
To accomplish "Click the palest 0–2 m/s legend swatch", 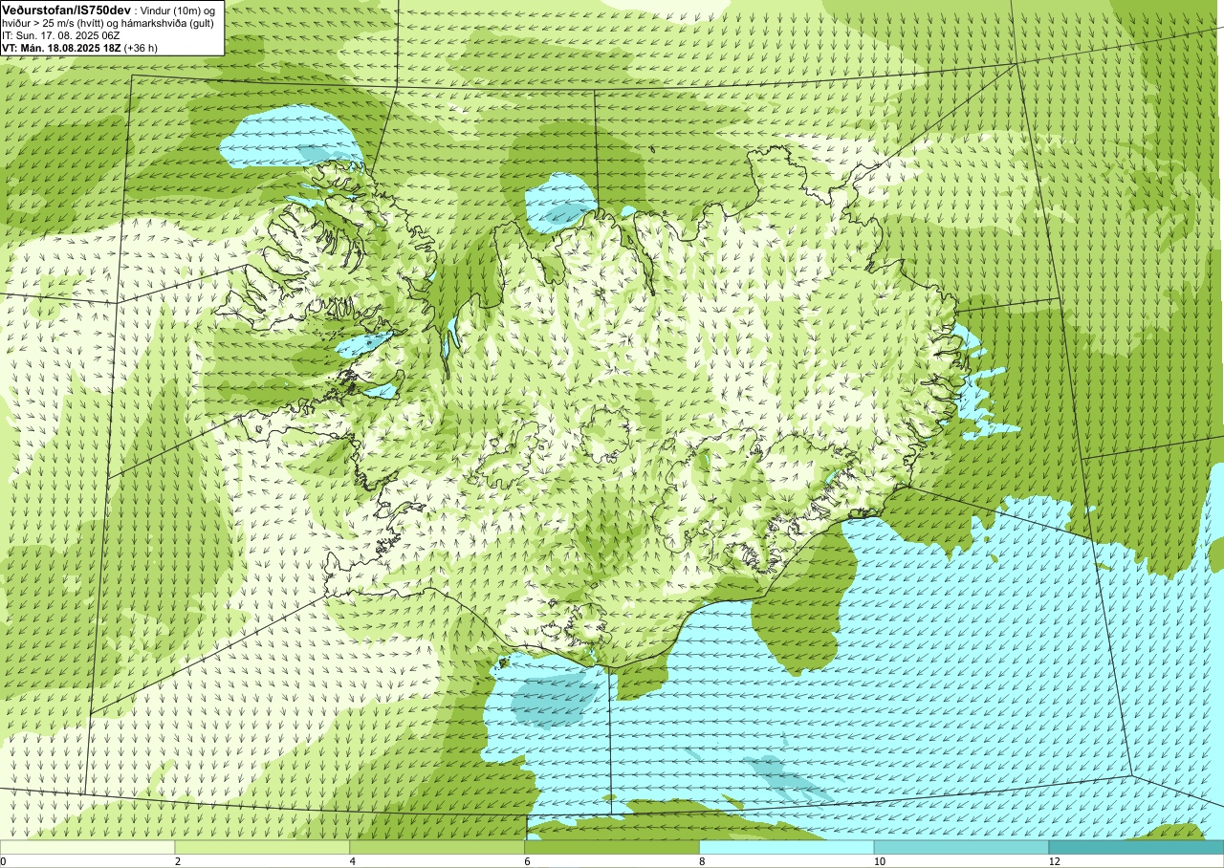I will click(x=87, y=847).
